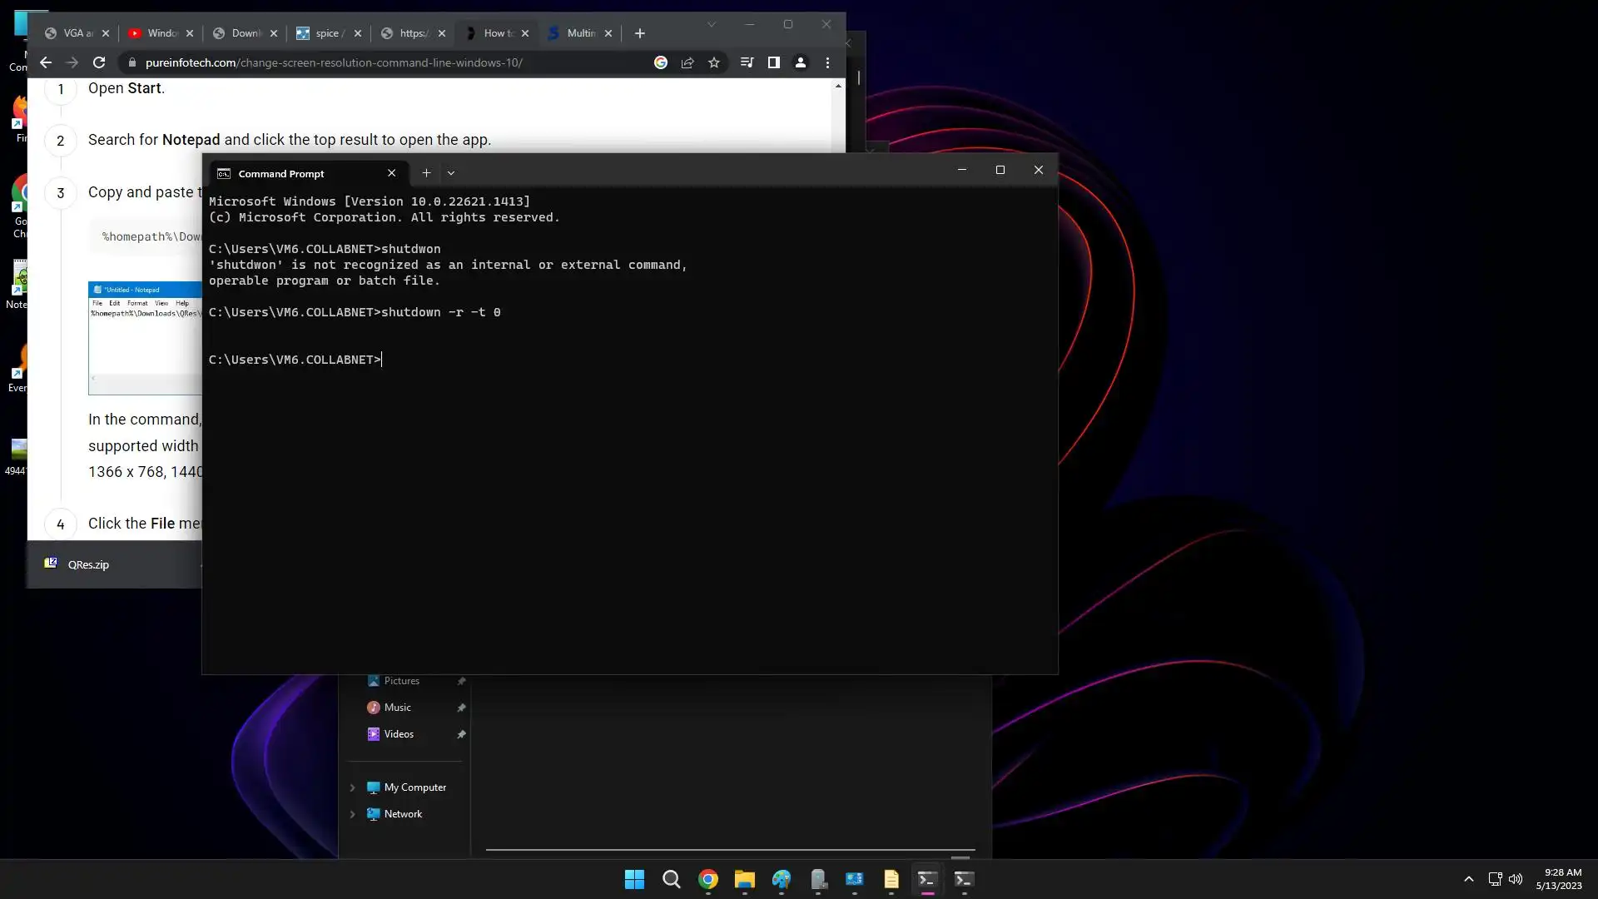Open the Chrome profile avatar
The width and height of the screenshot is (1598, 899).
[x=801, y=62]
